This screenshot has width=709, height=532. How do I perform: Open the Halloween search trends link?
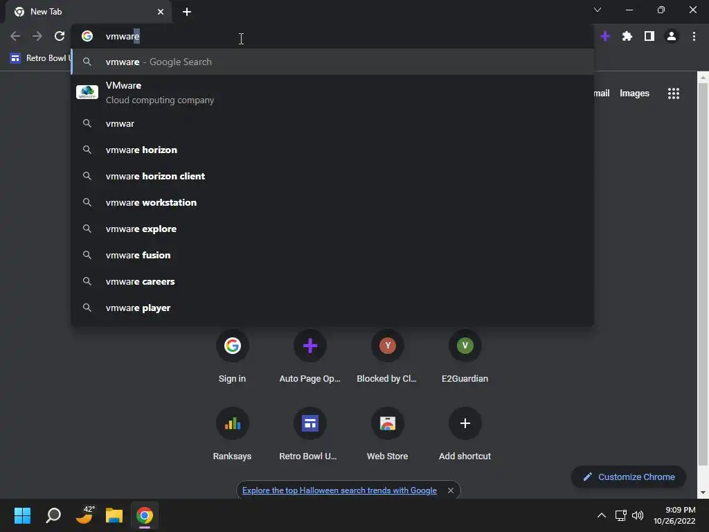[x=339, y=490]
